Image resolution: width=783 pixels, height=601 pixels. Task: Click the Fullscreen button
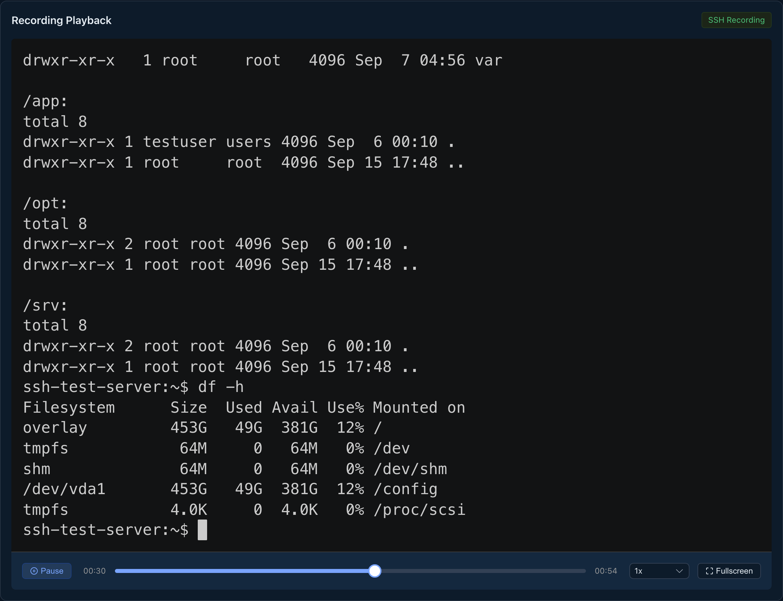[729, 571]
